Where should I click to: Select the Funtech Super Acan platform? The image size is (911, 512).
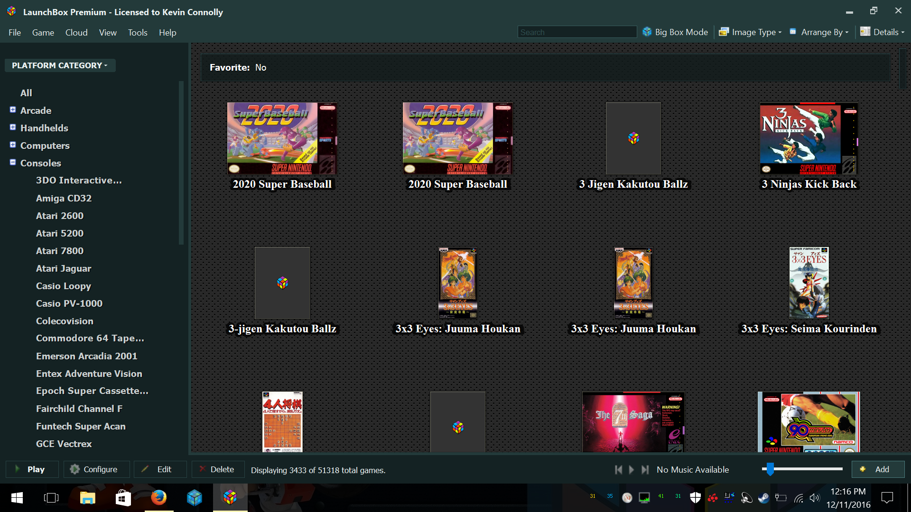(81, 426)
